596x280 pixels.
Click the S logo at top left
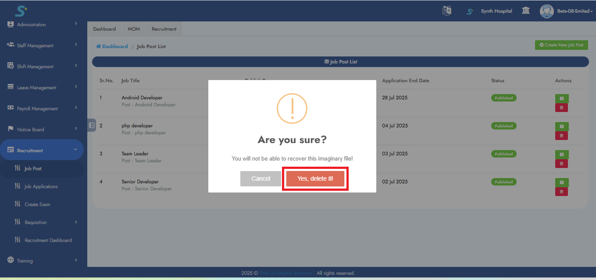21,10
